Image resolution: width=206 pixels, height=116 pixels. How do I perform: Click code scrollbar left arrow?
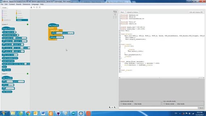click(119, 78)
